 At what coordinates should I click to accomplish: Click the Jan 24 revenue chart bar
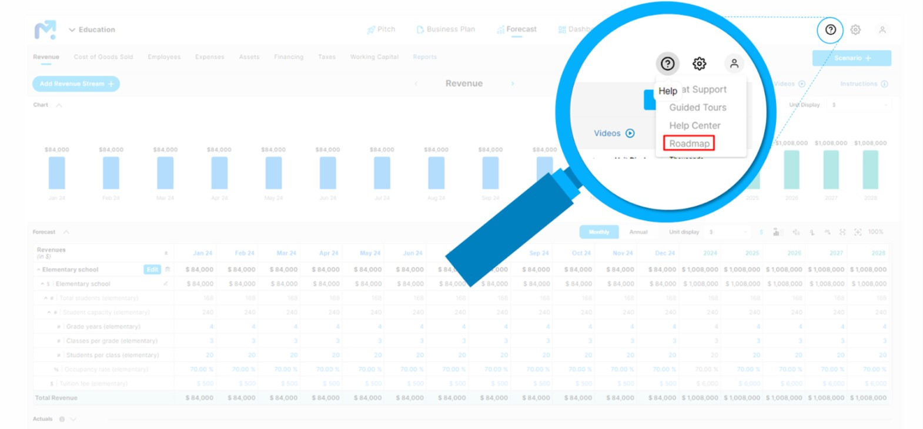57,173
